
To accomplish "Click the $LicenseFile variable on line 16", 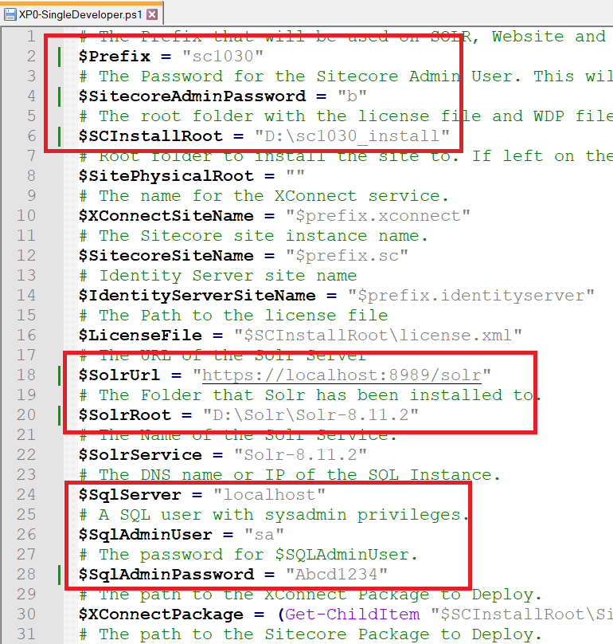I will (x=140, y=335).
